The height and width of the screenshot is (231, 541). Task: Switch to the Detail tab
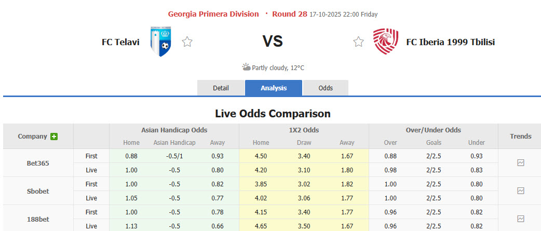[x=221, y=88]
